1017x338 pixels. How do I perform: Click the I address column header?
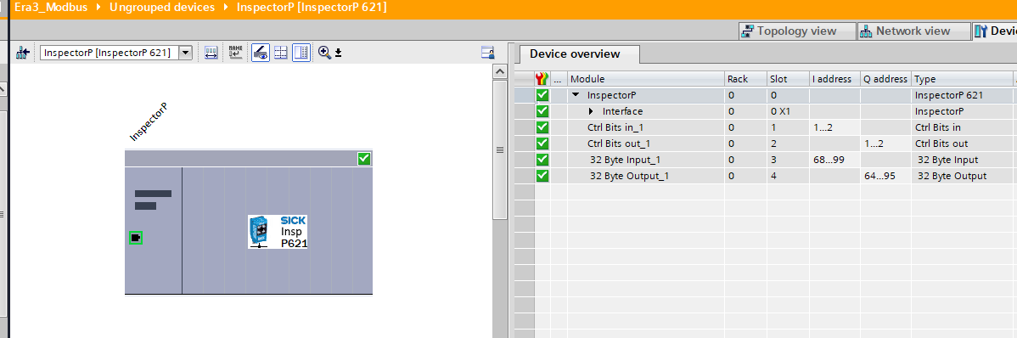834,79
